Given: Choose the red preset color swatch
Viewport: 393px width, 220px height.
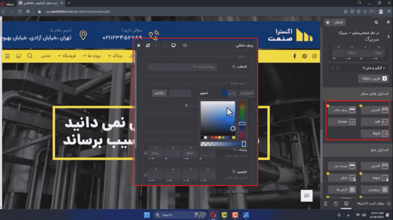Looking at the screenshot, I should (212, 137).
